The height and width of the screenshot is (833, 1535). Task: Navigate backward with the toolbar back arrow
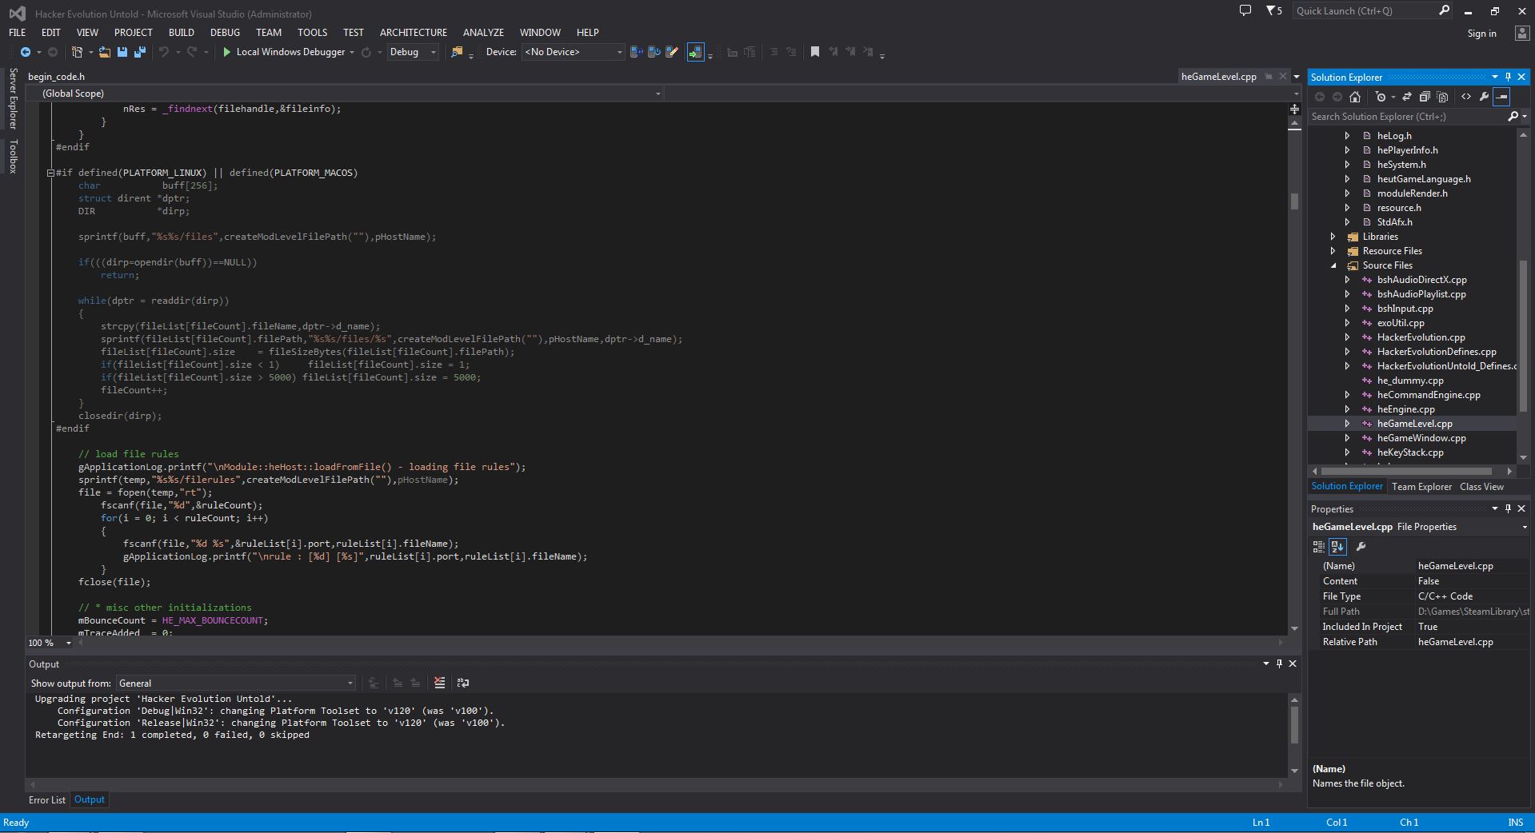coord(26,52)
